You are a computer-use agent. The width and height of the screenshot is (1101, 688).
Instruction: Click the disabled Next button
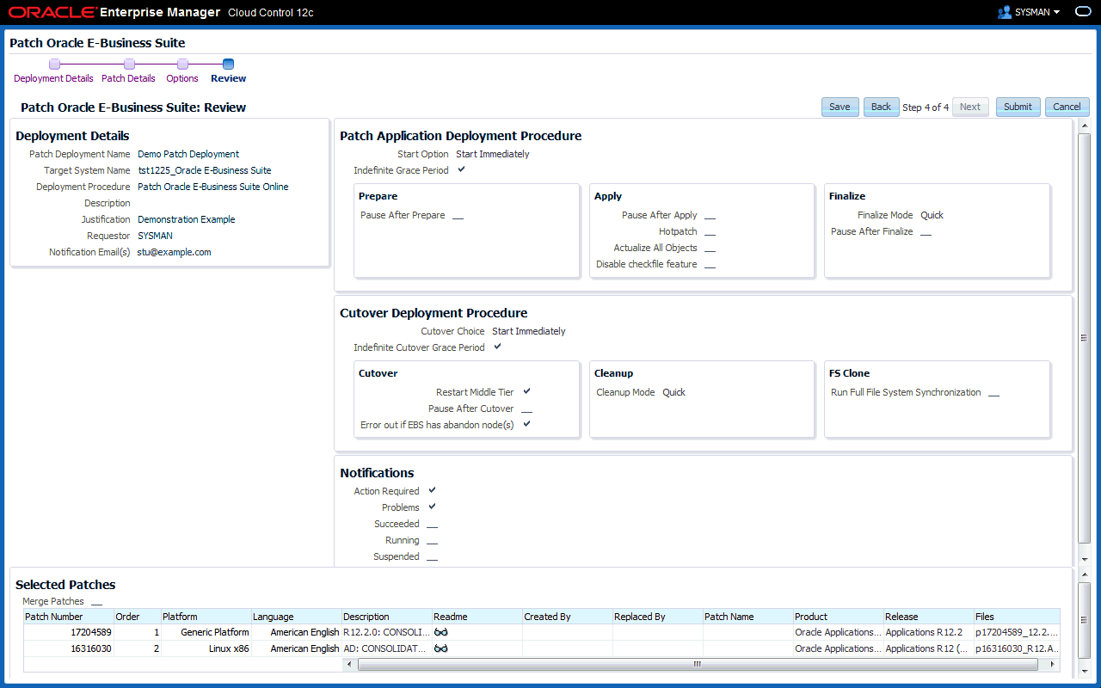tap(970, 107)
